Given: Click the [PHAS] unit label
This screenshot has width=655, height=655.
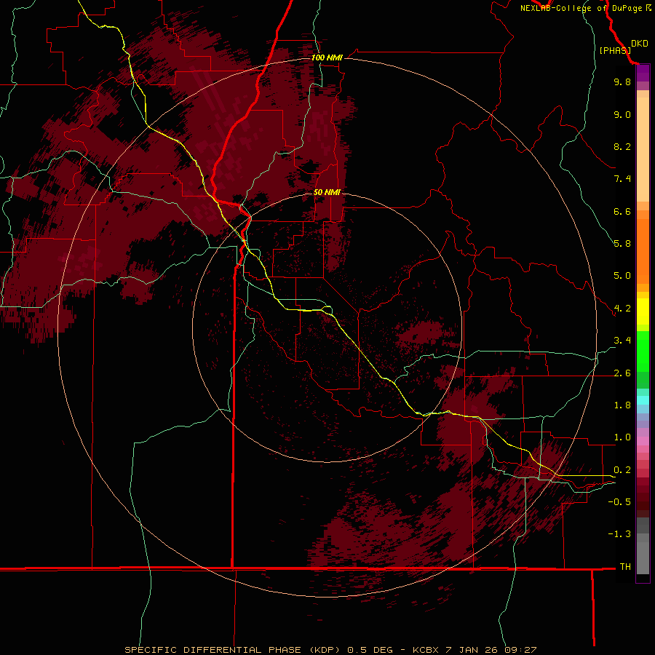Looking at the screenshot, I should pyautogui.click(x=615, y=50).
